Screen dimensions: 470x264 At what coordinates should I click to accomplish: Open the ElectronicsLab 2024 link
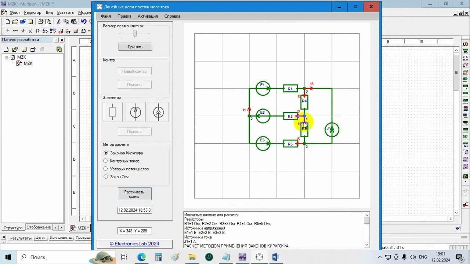click(x=134, y=244)
